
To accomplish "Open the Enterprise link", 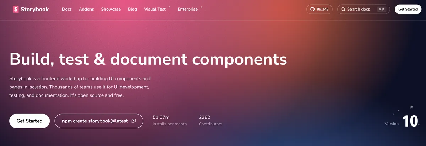I will (187, 9).
